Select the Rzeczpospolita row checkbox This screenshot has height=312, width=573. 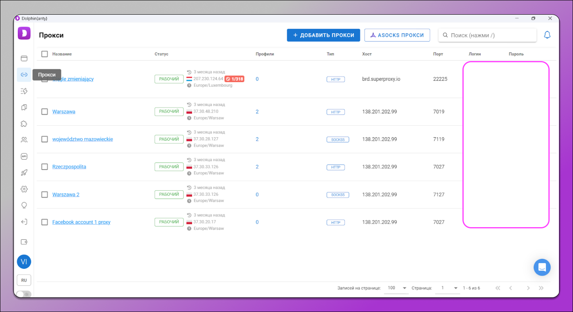(45, 167)
